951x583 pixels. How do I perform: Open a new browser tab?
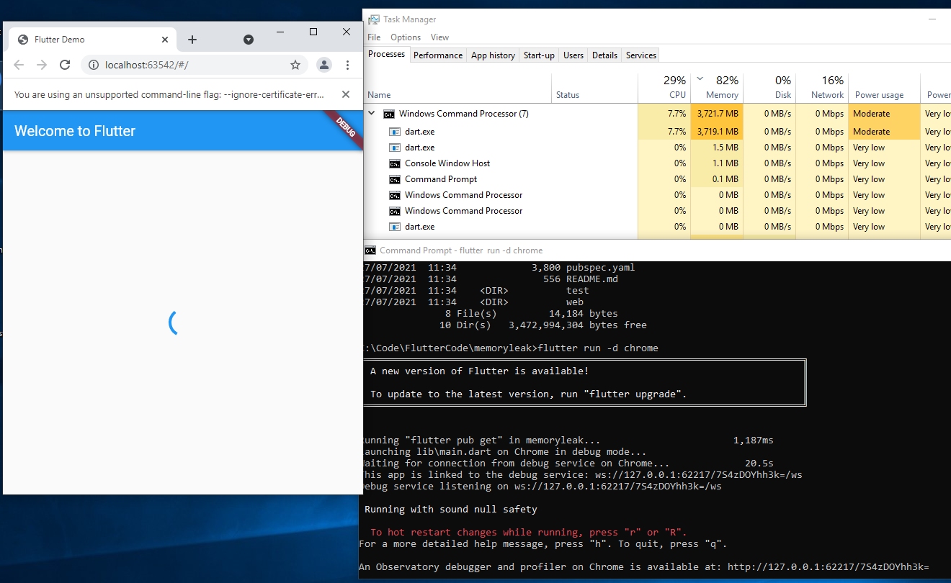[x=192, y=40]
